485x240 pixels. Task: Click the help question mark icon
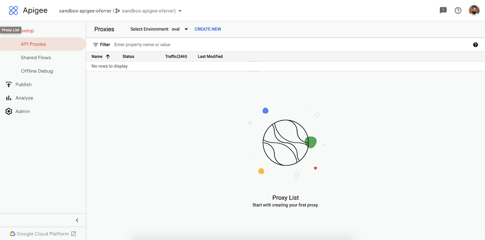tap(458, 10)
